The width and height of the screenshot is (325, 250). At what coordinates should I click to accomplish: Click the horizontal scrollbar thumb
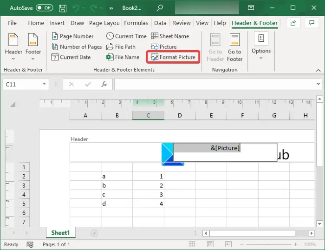tap(252, 233)
